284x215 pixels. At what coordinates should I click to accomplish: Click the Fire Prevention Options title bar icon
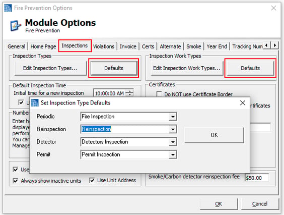tap(8, 8)
